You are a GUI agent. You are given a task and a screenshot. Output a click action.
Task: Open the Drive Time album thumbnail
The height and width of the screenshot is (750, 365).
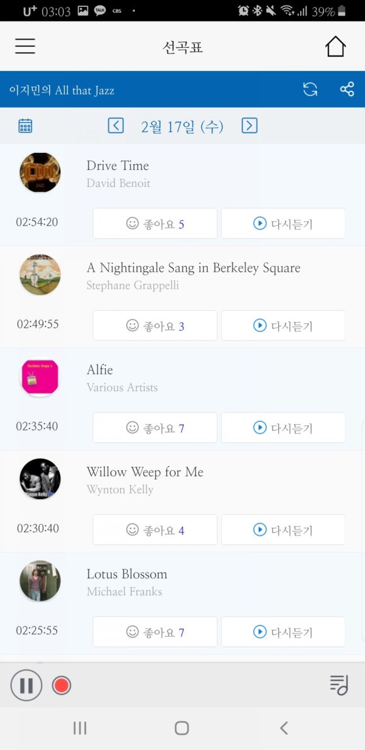[x=40, y=172]
